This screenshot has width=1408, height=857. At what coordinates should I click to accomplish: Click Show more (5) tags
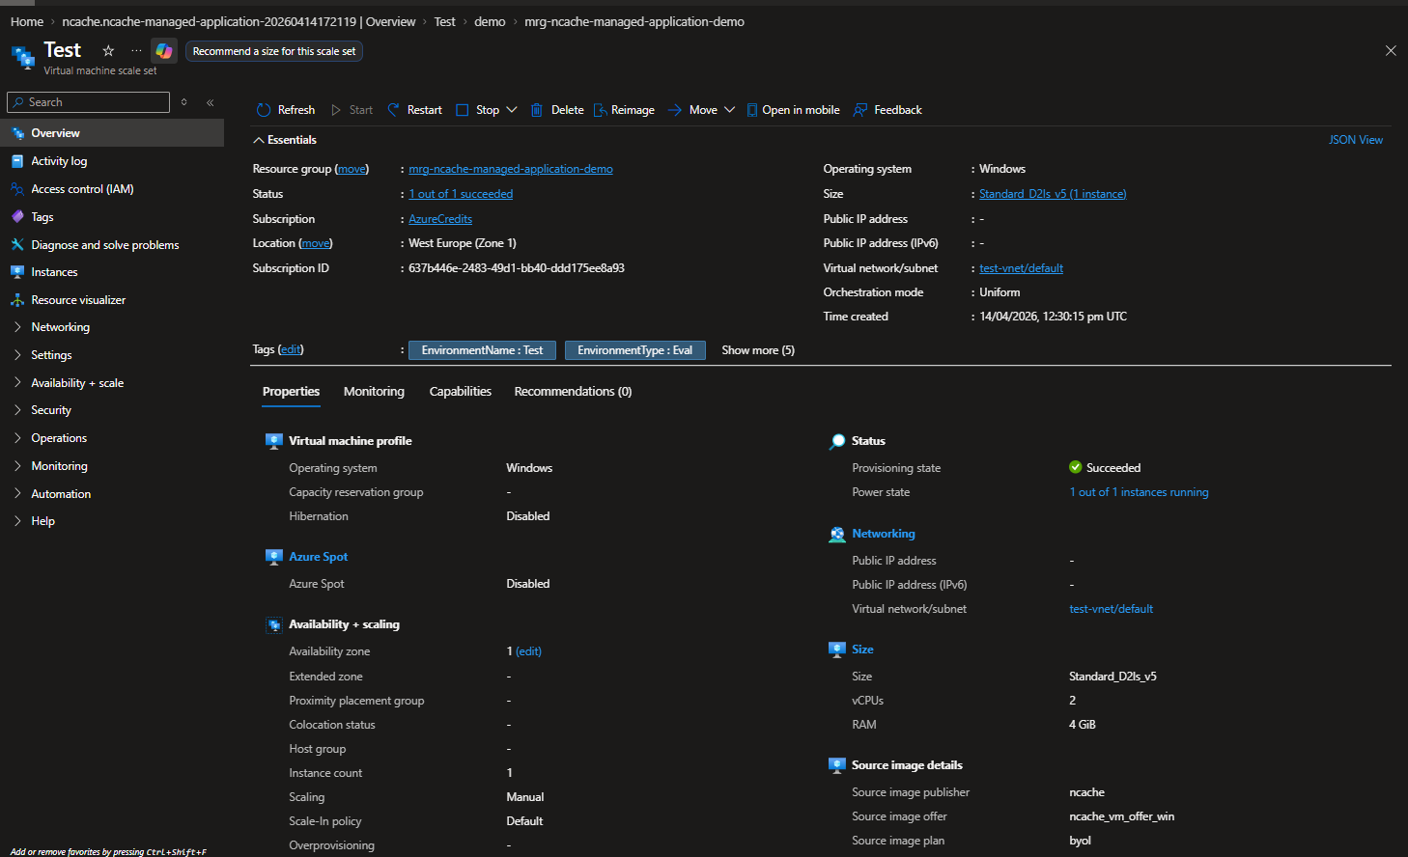point(758,350)
